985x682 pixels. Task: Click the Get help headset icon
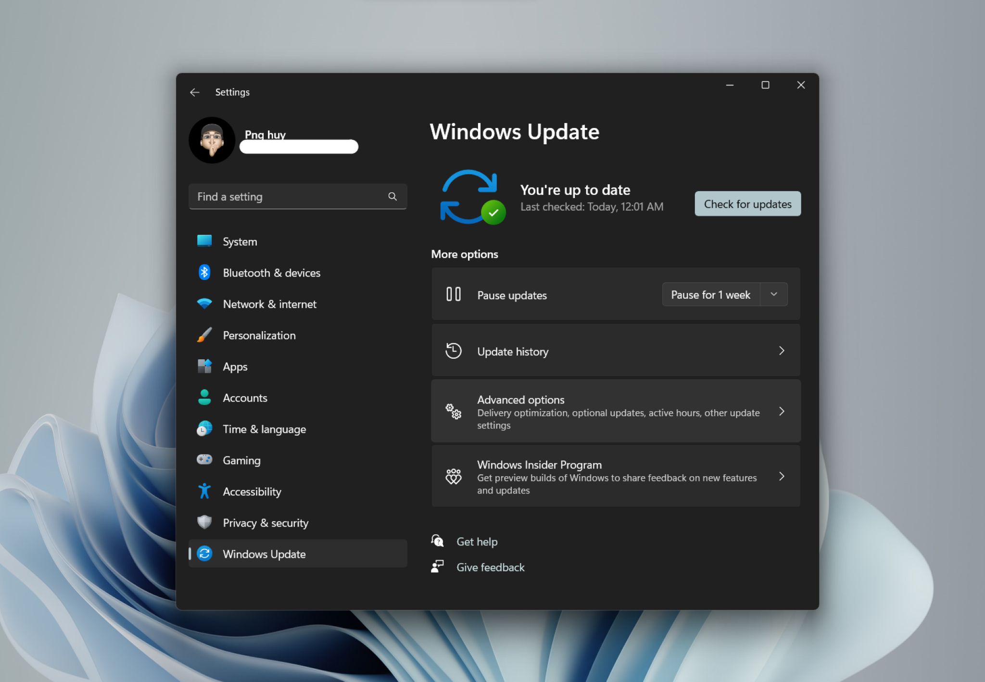pyautogui.click(x=437, y=541)
